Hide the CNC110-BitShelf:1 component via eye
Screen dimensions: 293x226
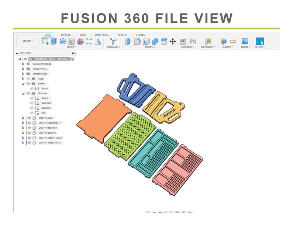click(29, 128)
